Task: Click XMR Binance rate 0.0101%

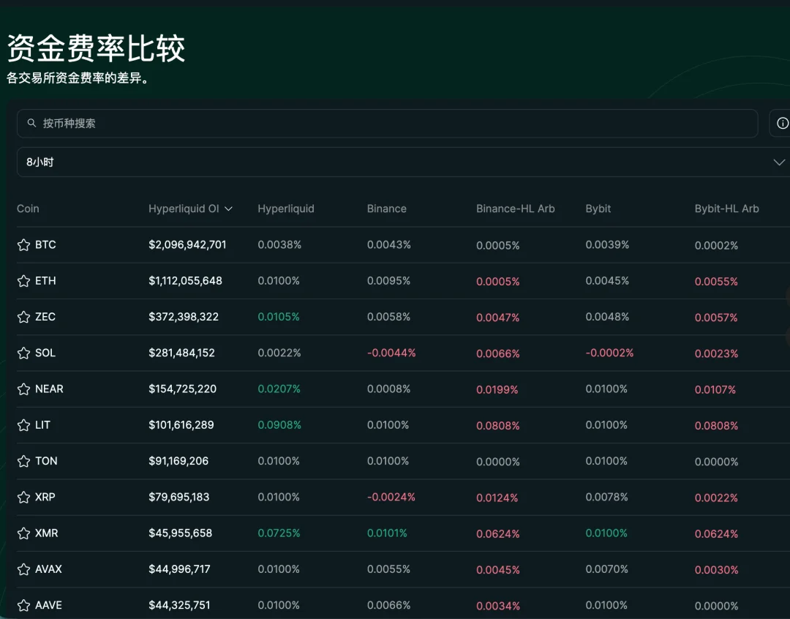Action: click(x=387, y=533)
